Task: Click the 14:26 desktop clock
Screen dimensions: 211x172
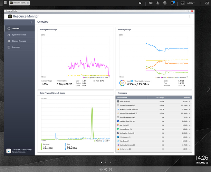Action: pos(201,158)
